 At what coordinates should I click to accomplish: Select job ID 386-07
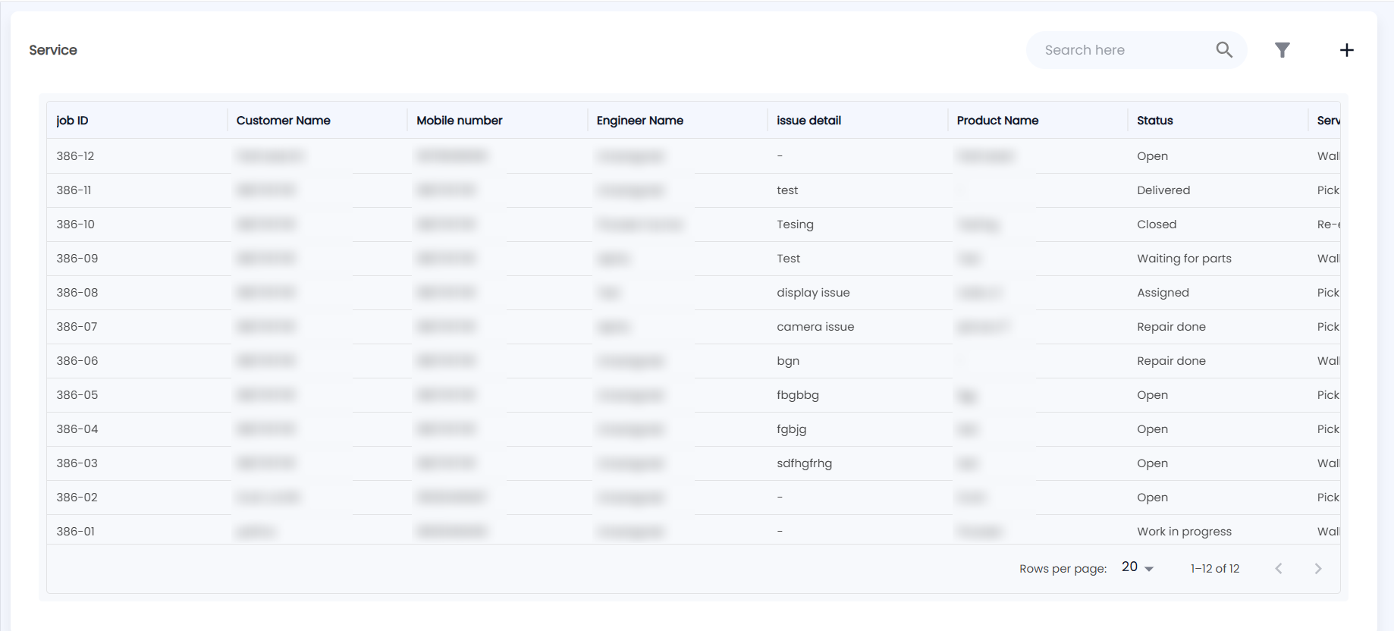pos(77,327)
